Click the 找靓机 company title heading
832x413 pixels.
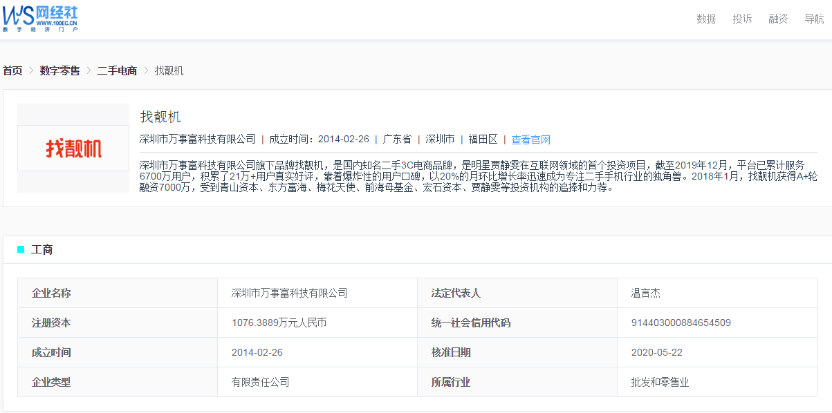pyautogui.click(x=160, y=117)
